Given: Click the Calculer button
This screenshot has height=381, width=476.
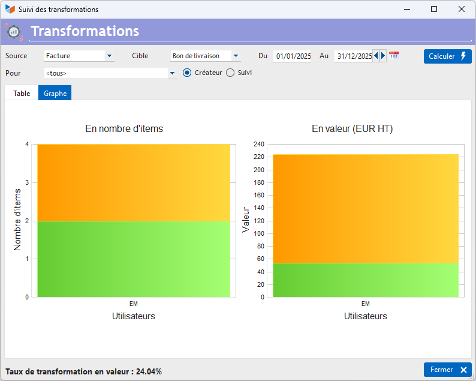Looking at the screenshot, I should pyautogui.click(x=447, y=56).
